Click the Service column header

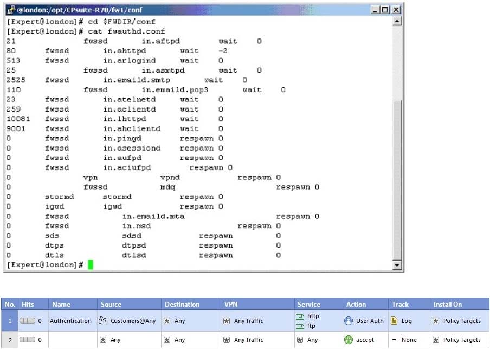click(x=318, y=305)
